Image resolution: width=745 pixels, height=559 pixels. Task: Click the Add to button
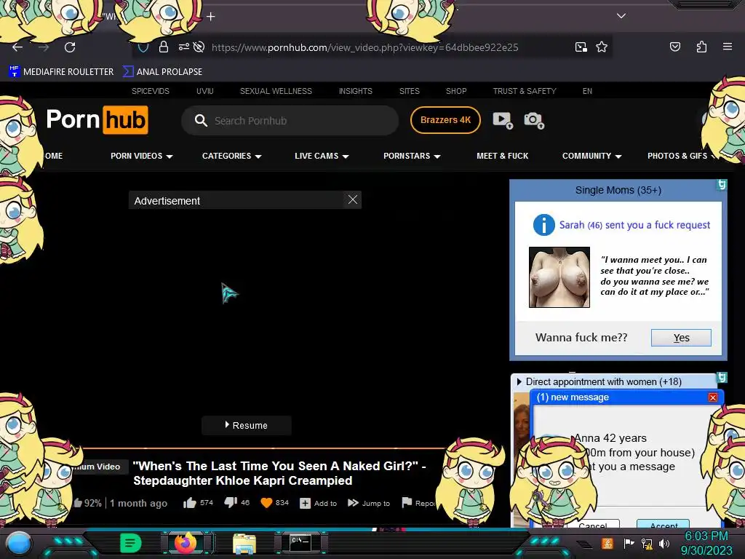point(319,503)
